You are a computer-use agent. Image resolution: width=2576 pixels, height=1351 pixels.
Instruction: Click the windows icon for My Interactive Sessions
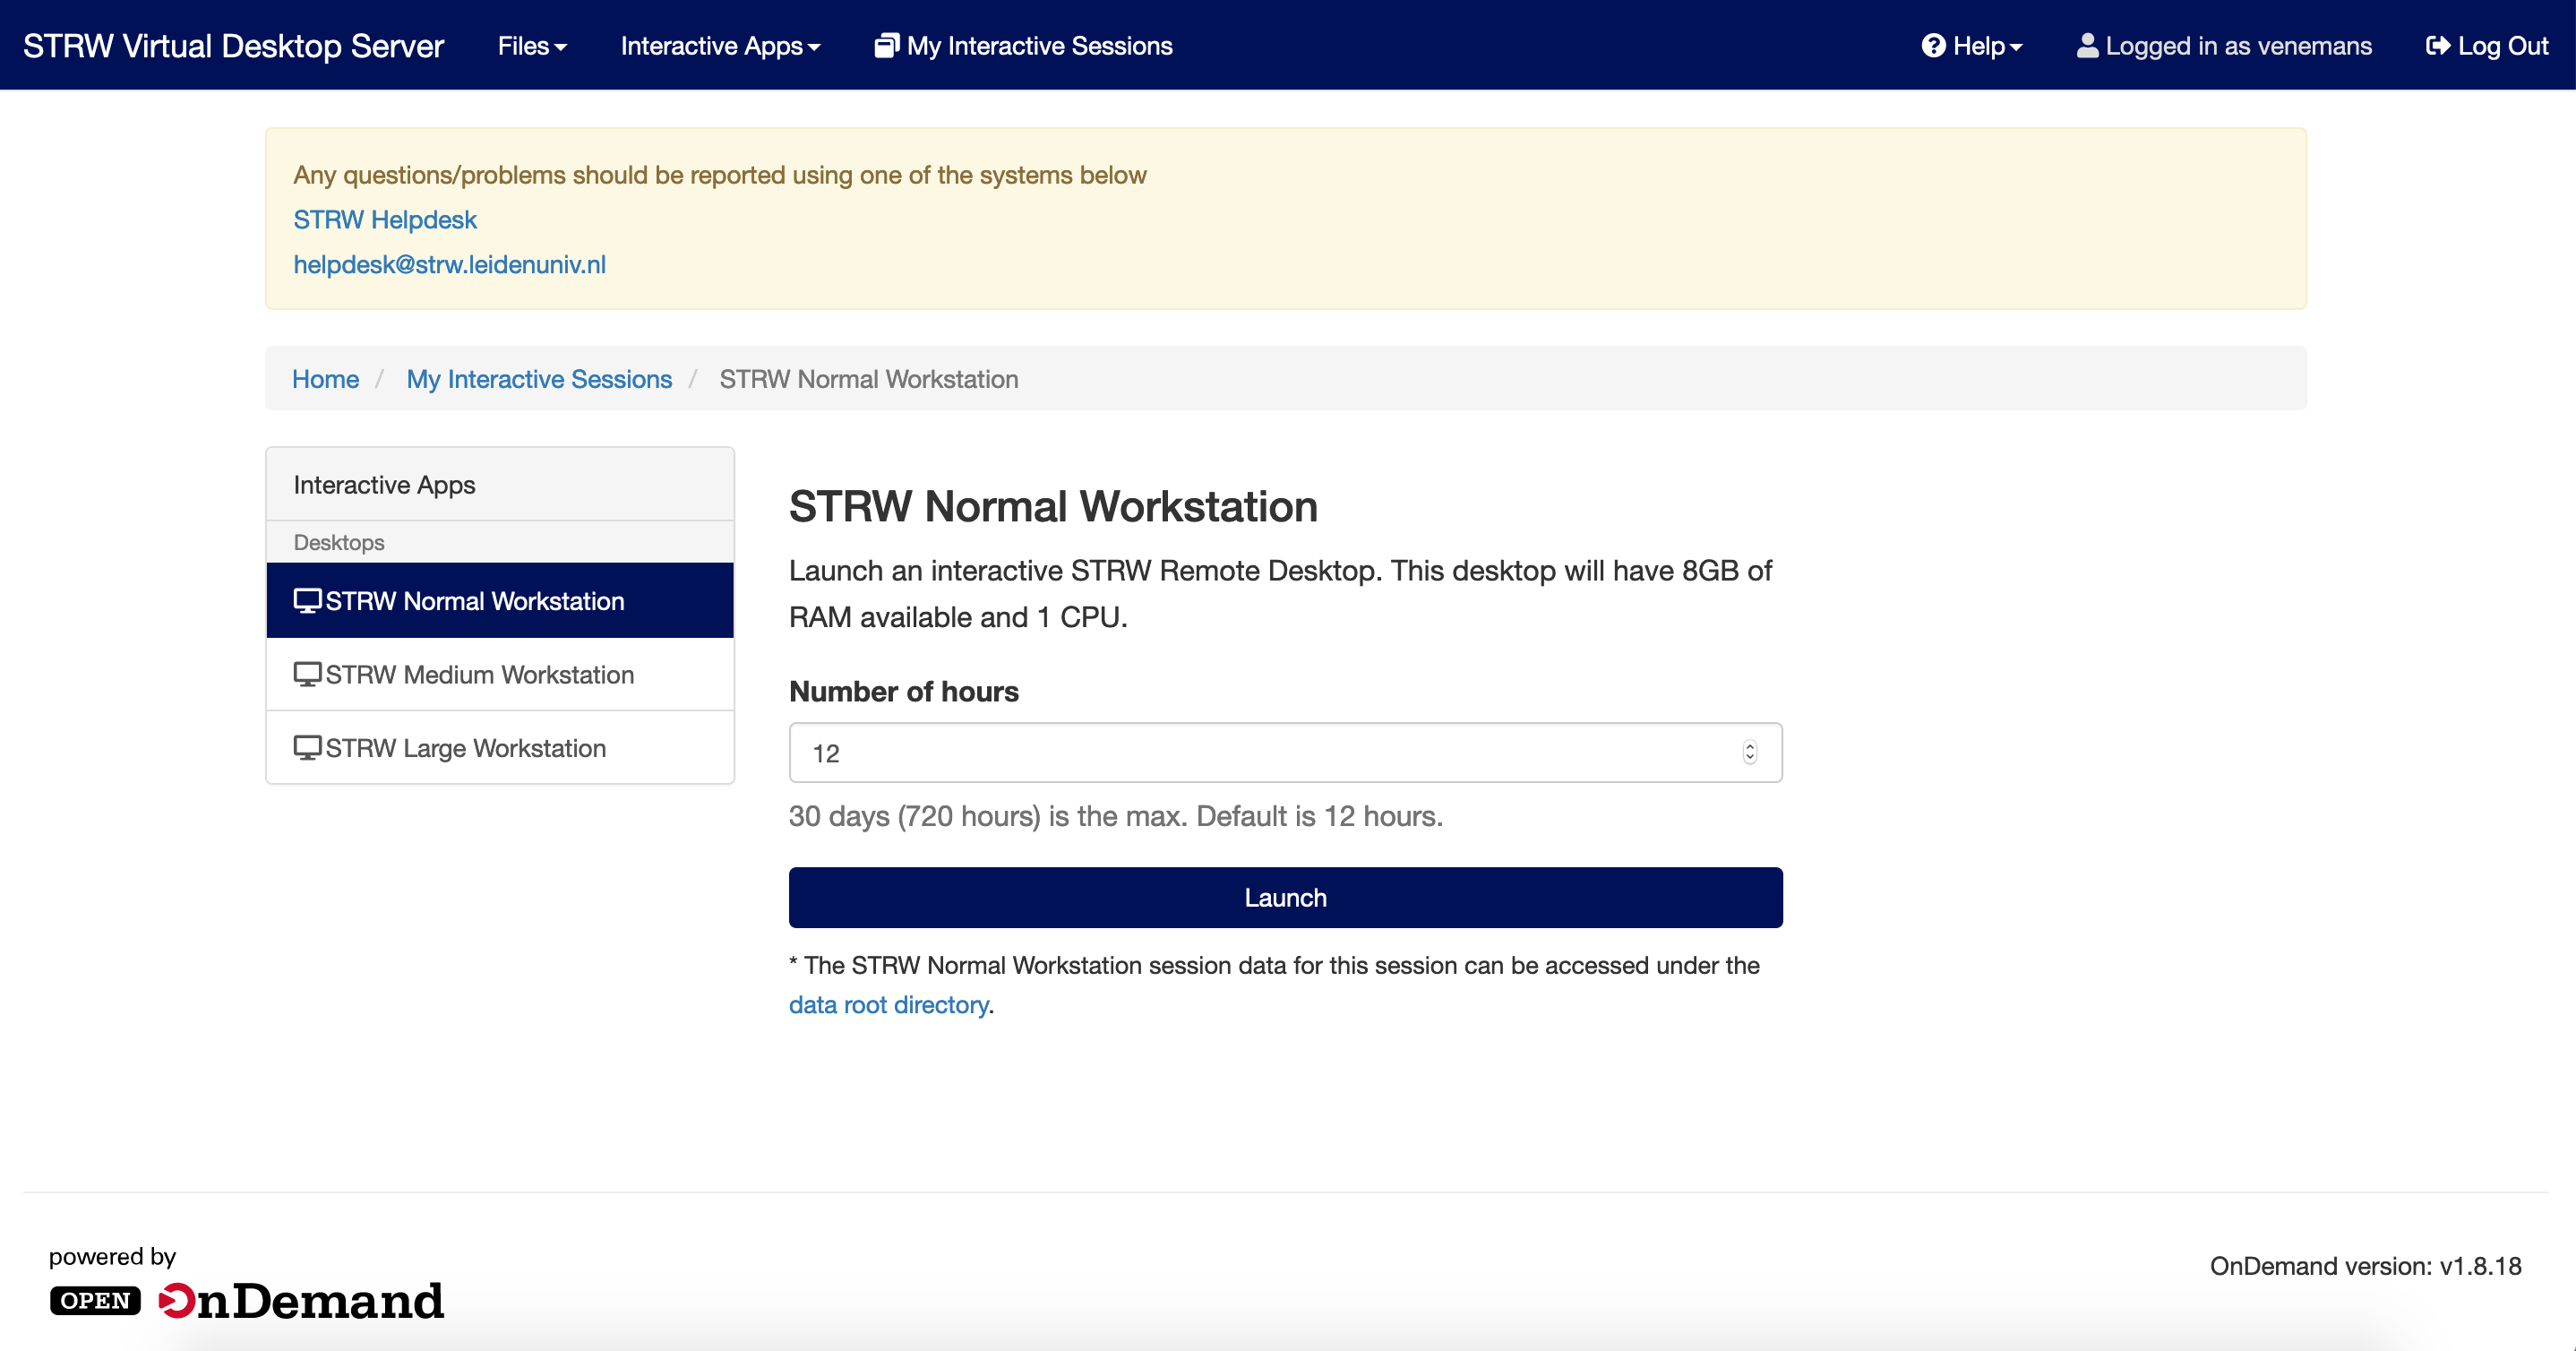[886, 46]
